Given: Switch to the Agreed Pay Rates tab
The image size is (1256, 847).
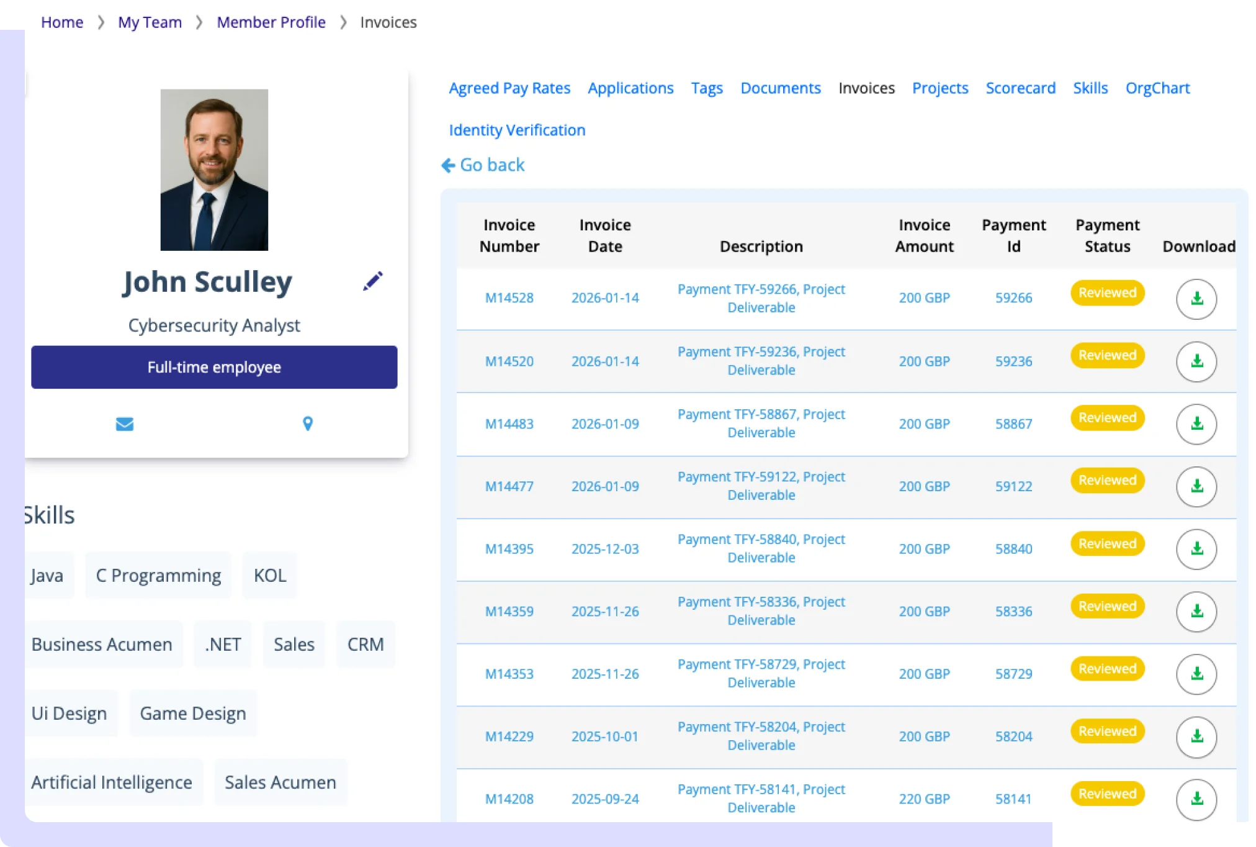Looking at the screenshot, I should pos(509,88).
